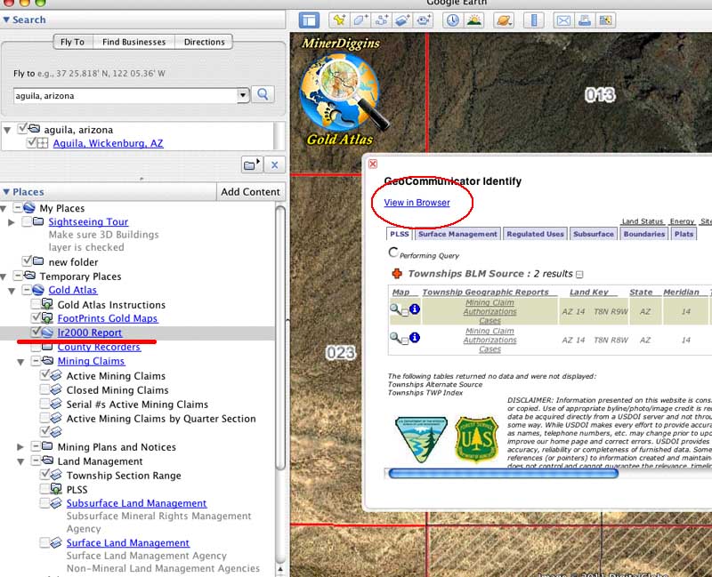
Task: Zoom to T8N R9W township map icon
Action: pos(395,309)
